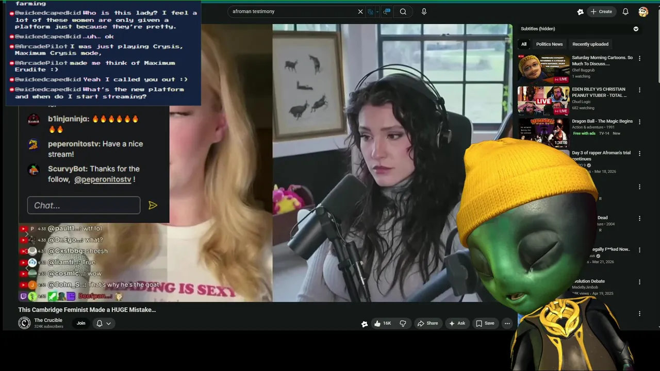Open The Crucible channel name link
The image size is (660, 371).
(x=48, y=320)
